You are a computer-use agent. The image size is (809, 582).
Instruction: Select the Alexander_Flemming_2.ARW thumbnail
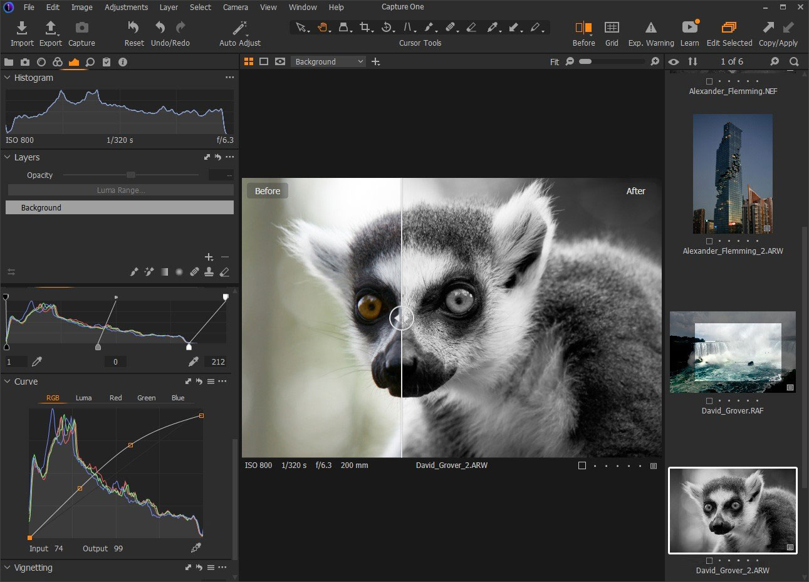733,174
